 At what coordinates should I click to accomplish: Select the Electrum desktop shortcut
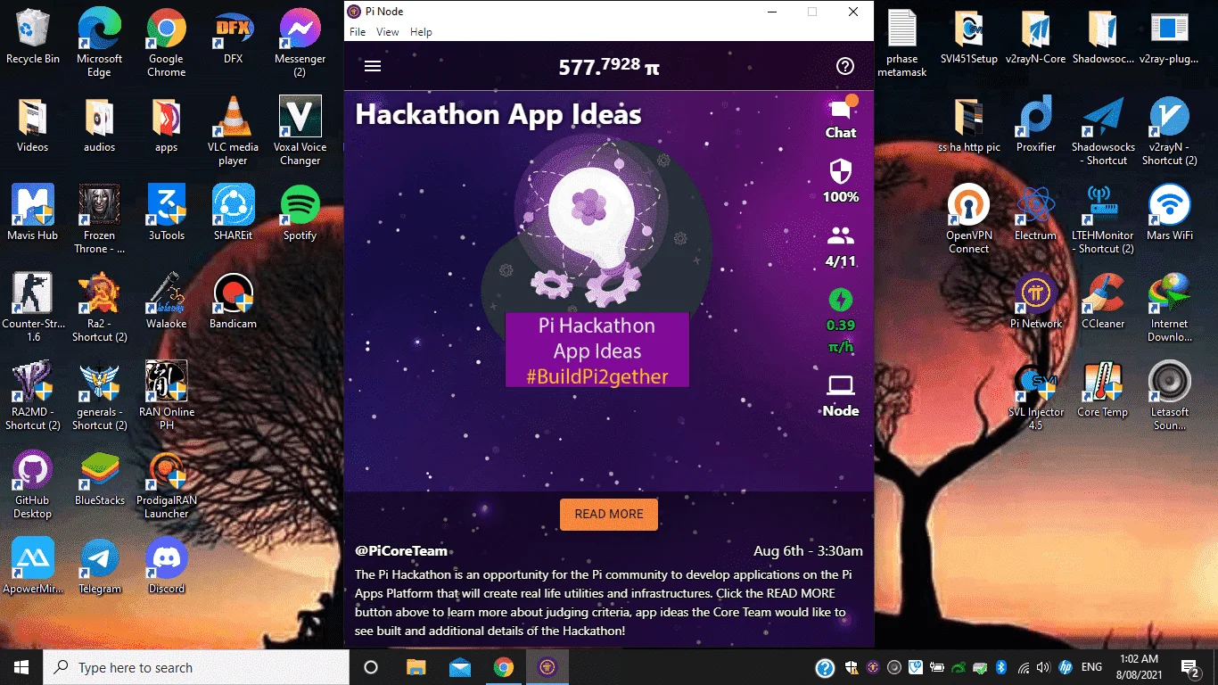(x=1036, y=213)
